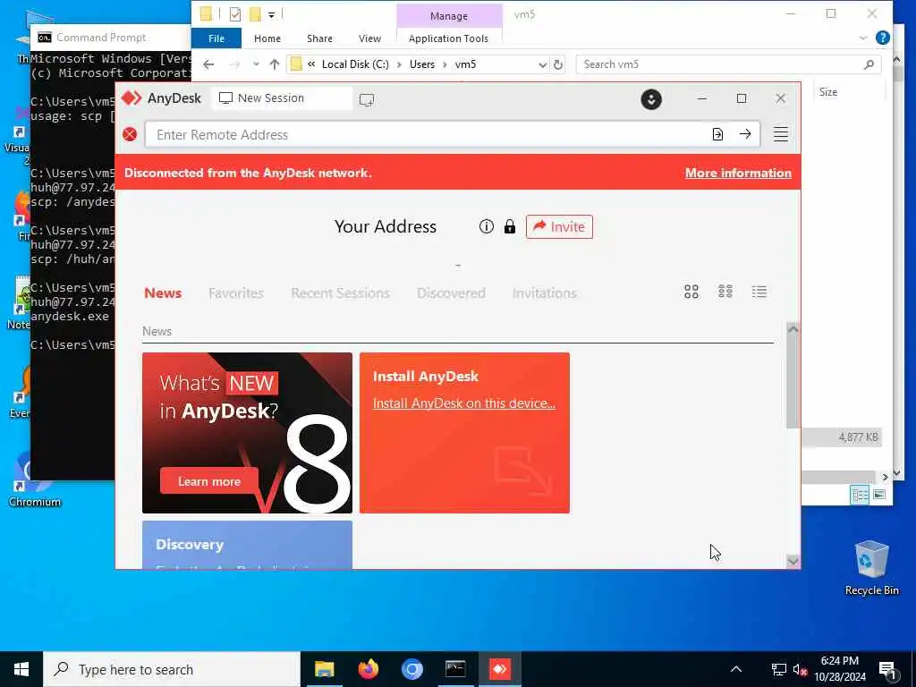Click the connect arrow in address bar
916x687 pixels.
(745, 134)
